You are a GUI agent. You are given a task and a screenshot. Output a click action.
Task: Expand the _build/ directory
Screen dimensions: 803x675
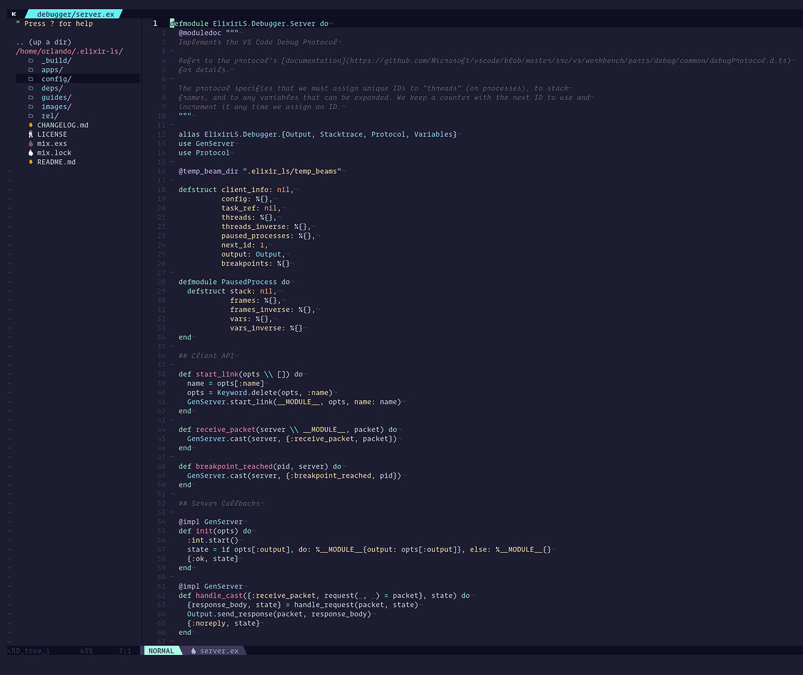tap(56, 60)
